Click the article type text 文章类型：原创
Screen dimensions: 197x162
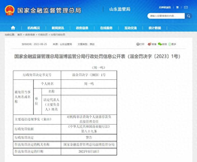click(86, 44)
